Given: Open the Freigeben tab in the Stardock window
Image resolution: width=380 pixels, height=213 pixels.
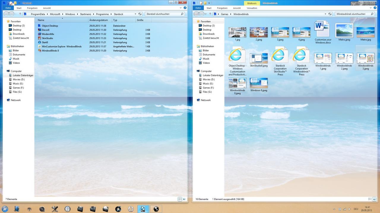Looking at the screenshot, I should [x=32, y=8].
